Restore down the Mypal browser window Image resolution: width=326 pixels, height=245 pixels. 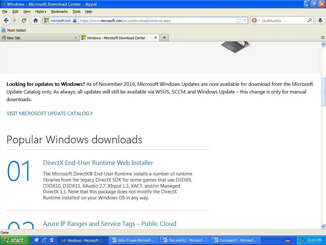click(314, 4)
